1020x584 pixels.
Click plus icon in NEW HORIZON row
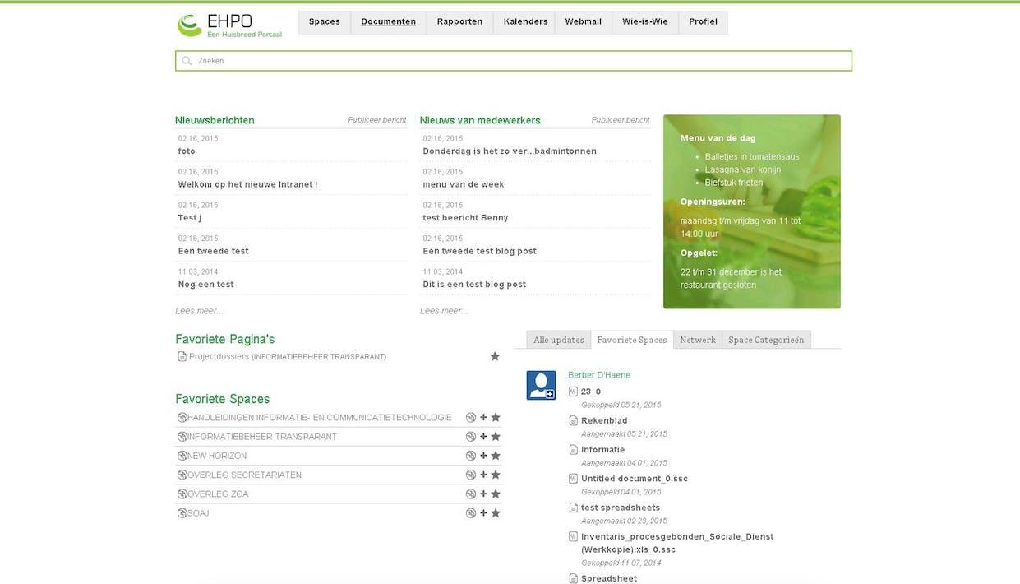(483, 456)
